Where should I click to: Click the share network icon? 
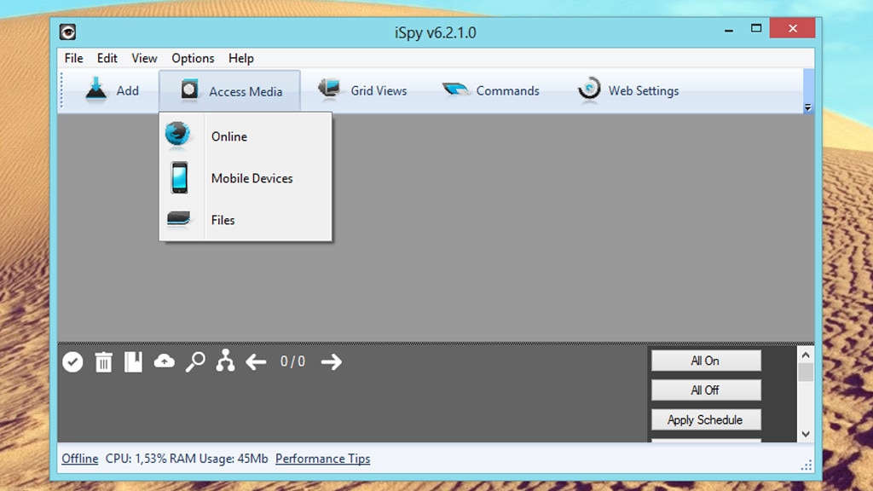click(224, 361)
